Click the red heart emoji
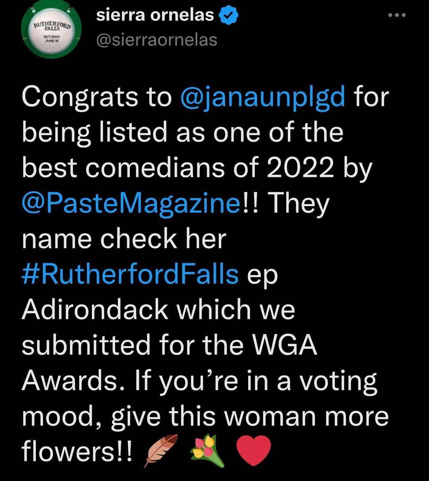 tap(253, 450)
